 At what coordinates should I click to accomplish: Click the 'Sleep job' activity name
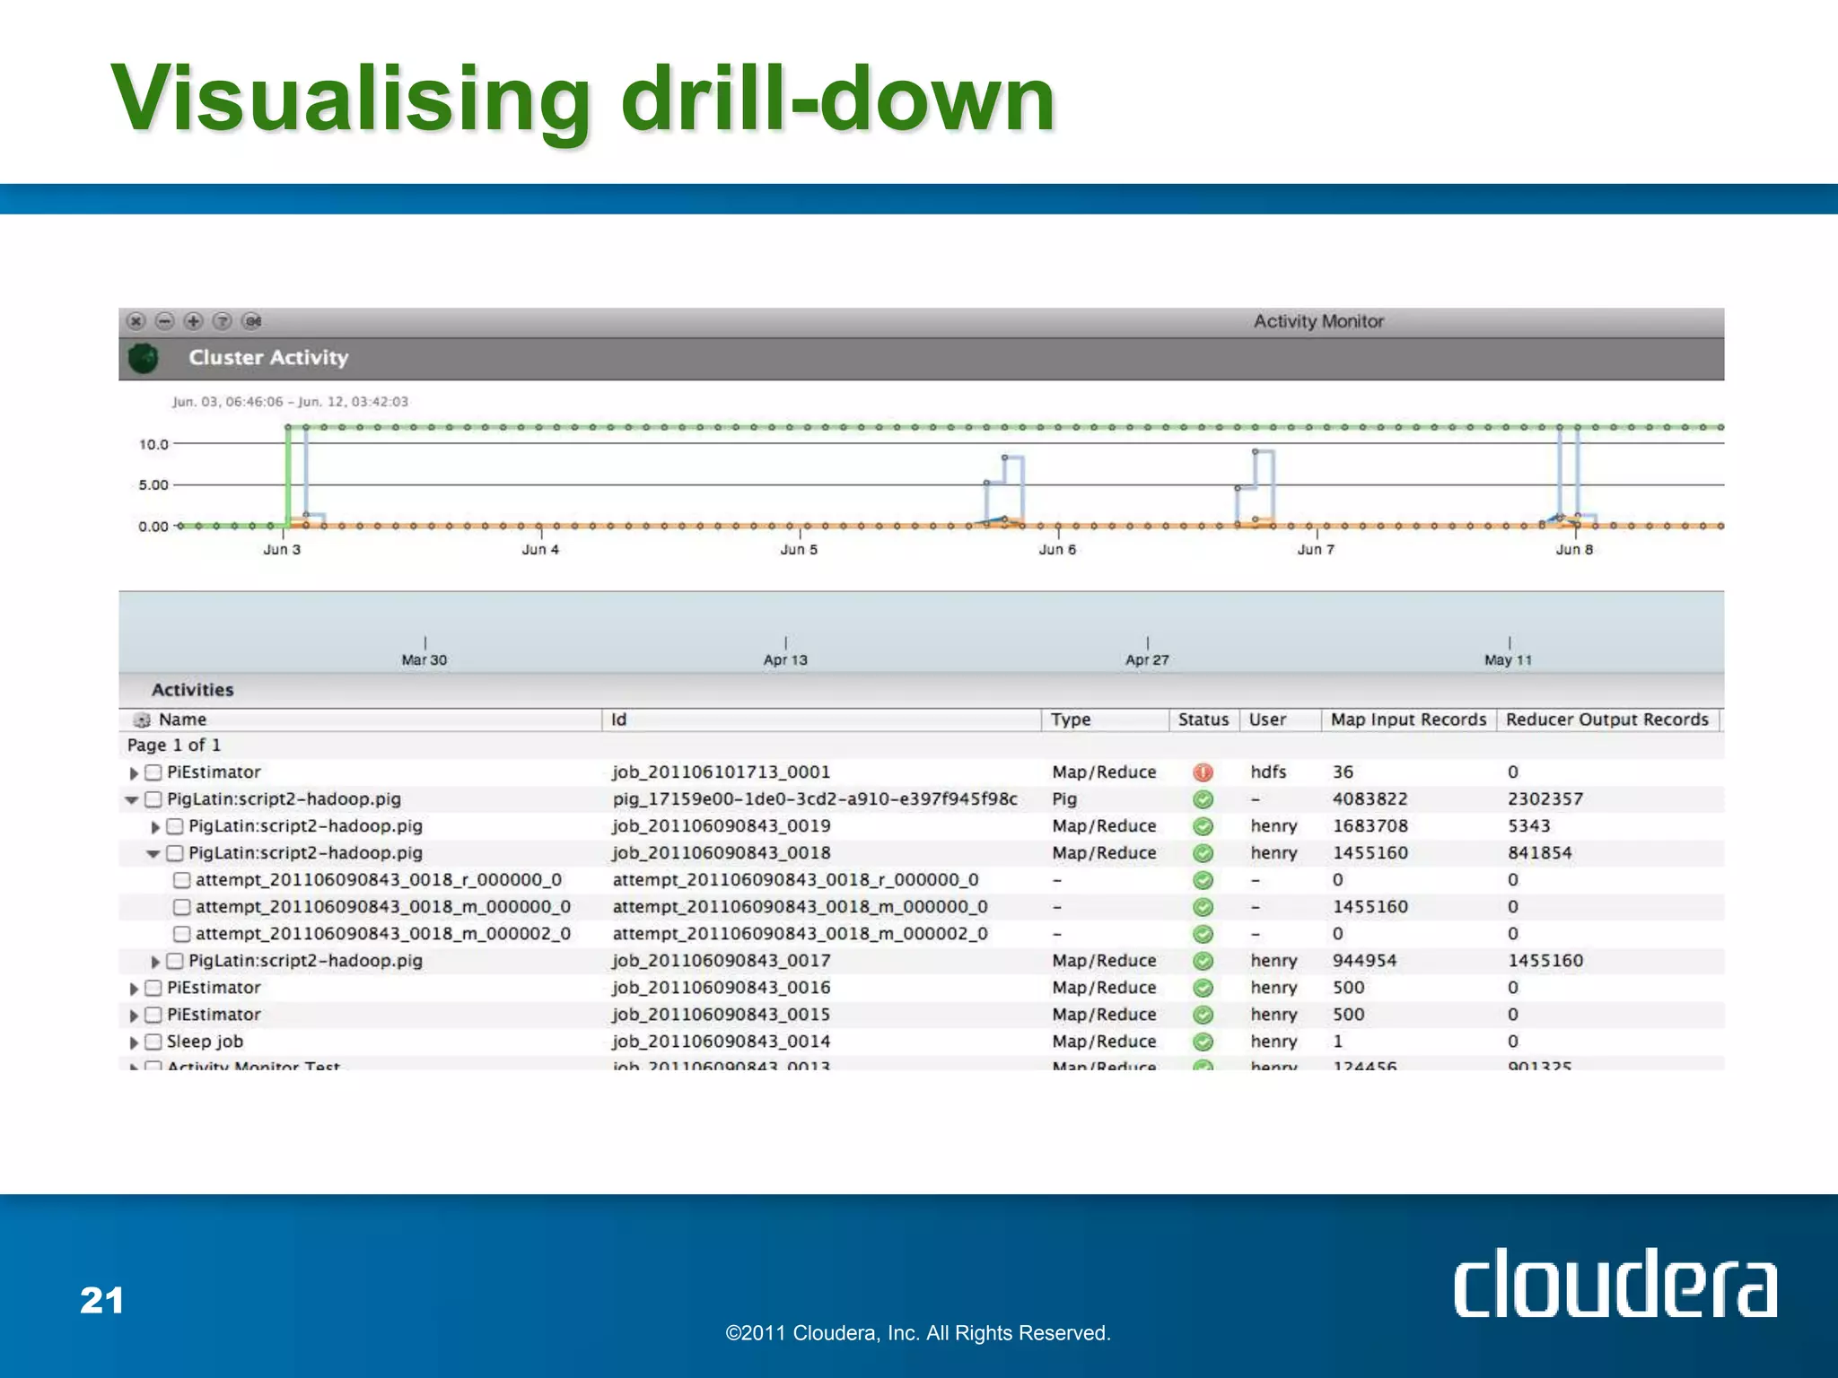[205, 1042]
